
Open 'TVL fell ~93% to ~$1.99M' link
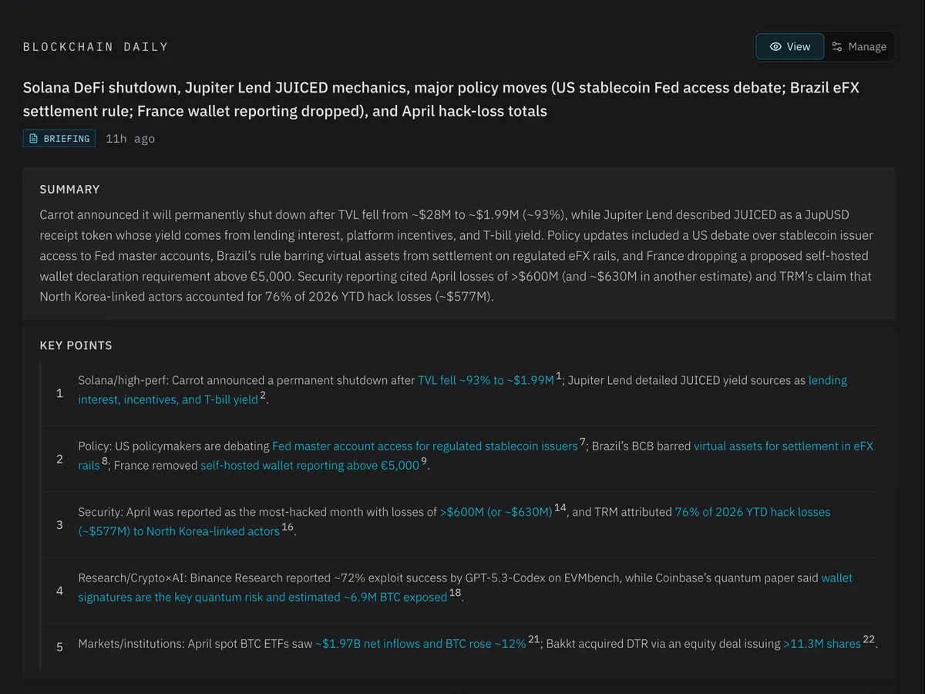(486, 380)
